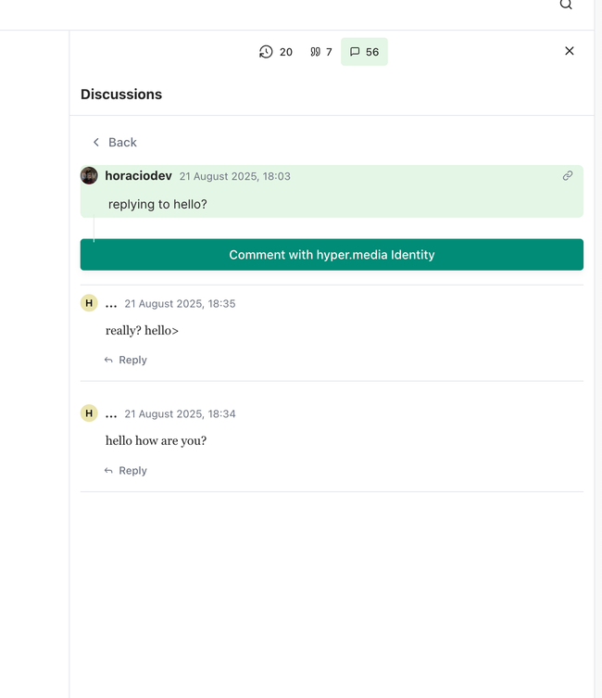This screenshot has height=698, width=602.
Task: Reply to the "hello how are you?" comment
Action: (x=126, y=471)
